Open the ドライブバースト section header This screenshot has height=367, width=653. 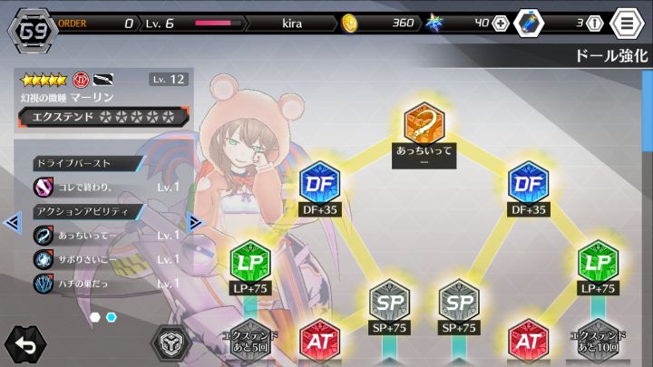[88, 163]
